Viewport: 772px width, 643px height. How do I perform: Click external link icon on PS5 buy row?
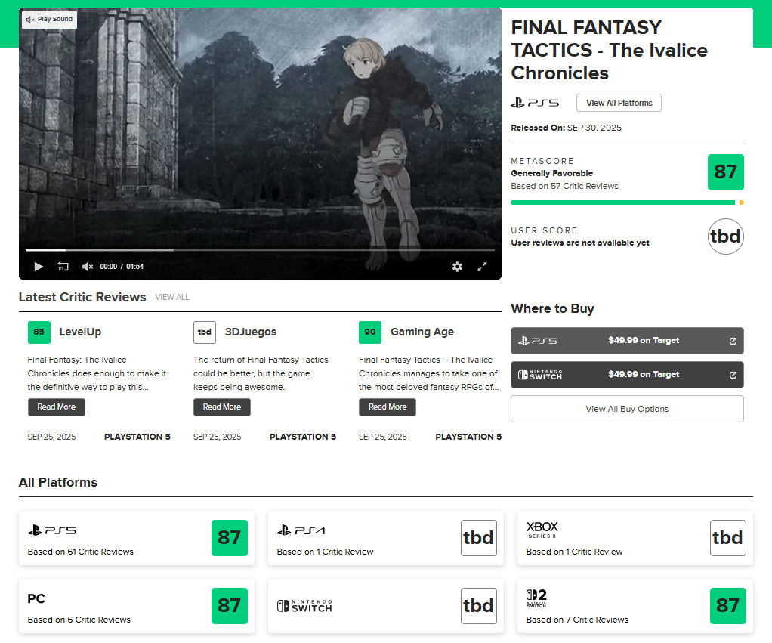click(733, 341)
